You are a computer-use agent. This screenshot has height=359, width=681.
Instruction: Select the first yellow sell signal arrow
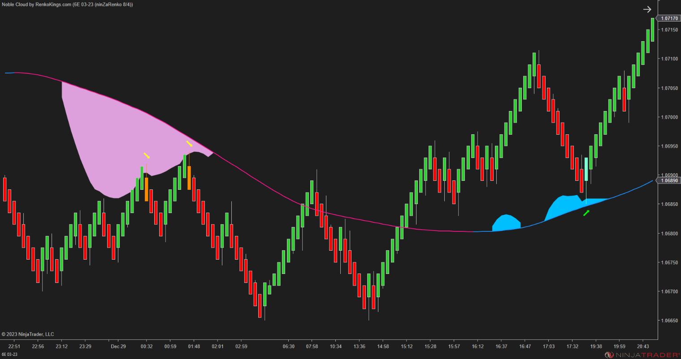click(x=146, y=155)
